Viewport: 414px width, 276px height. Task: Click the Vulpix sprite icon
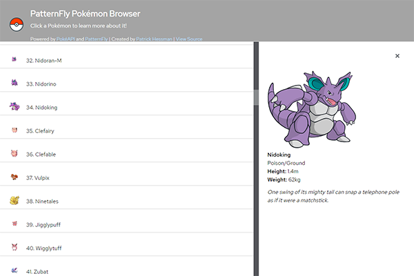point(14,177)
